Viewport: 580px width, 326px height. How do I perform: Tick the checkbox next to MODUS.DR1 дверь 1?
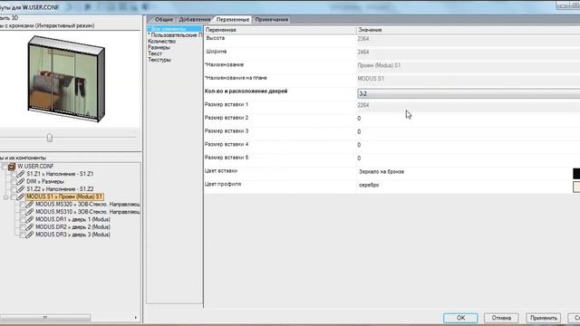pos(23,219)
